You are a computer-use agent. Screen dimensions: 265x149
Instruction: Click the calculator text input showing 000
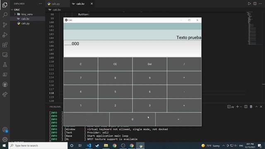[x=132, y=48]
